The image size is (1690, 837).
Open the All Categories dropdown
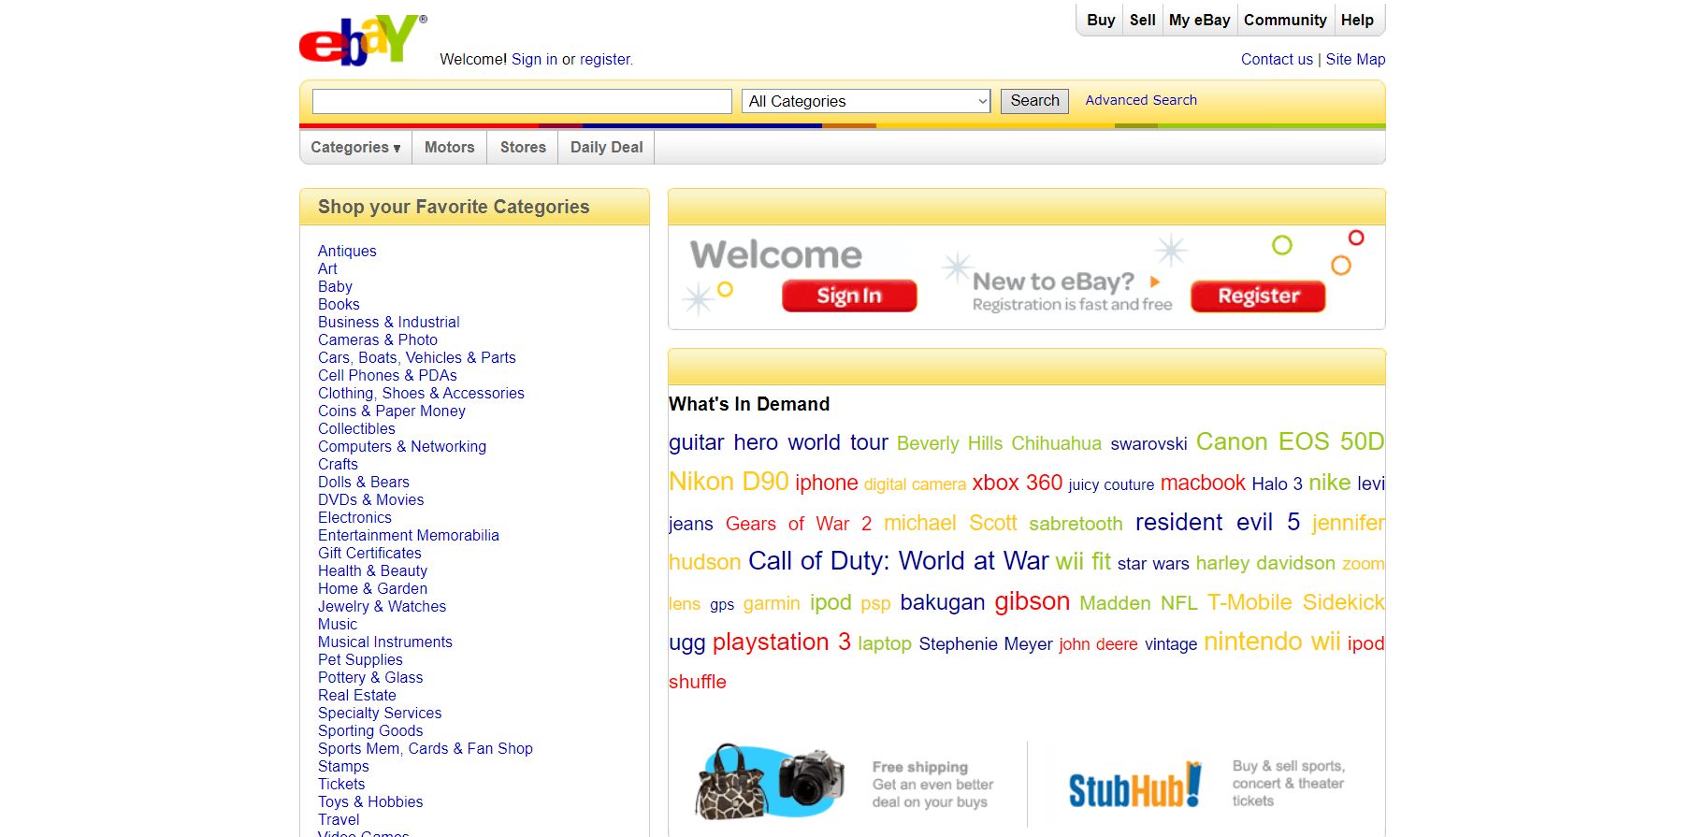[x=866, y=101]
